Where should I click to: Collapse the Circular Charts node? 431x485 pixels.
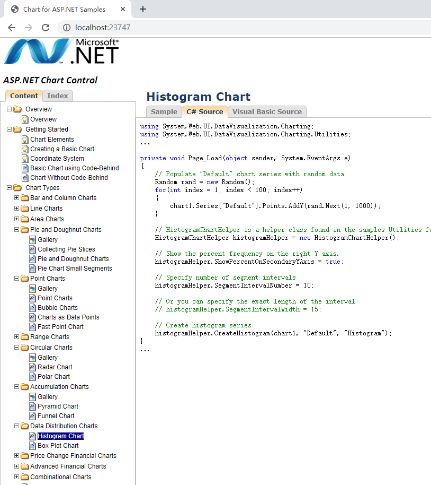point(16,348)
